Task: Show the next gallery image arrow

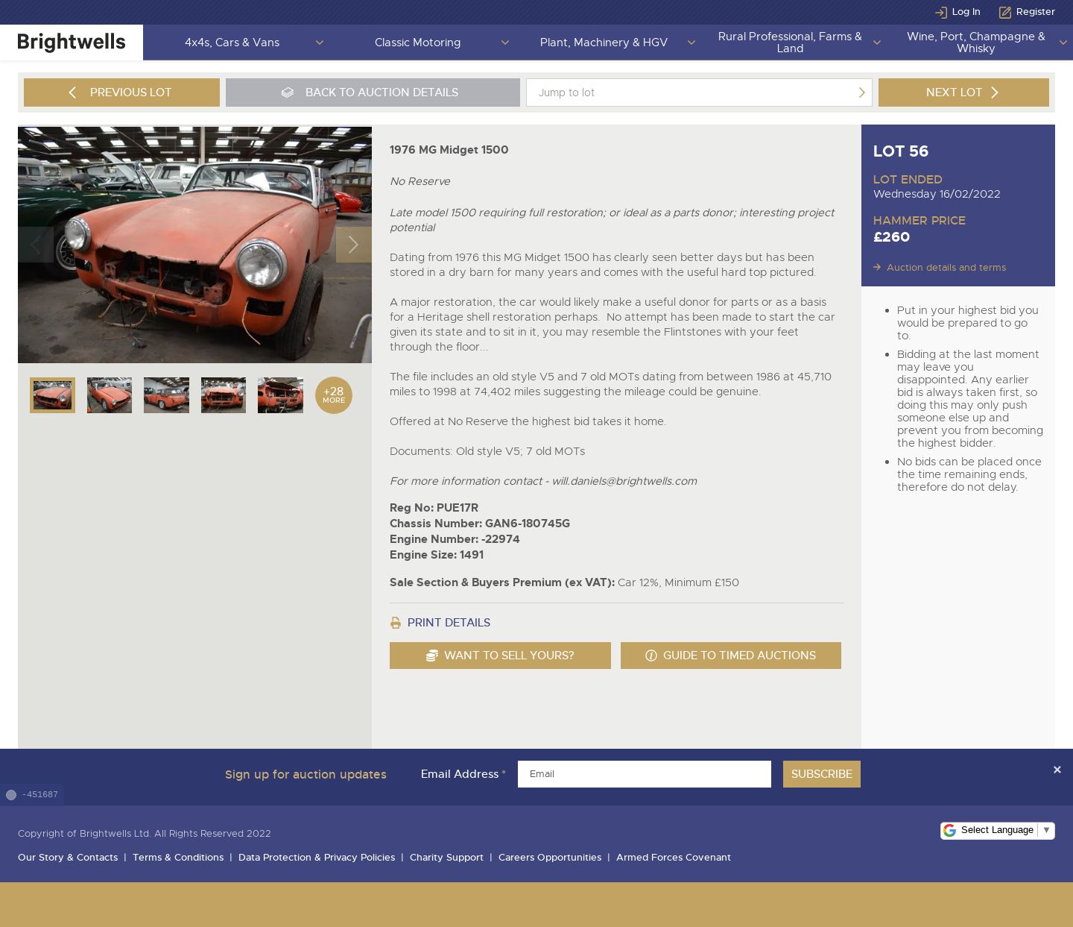Action: point(353,245)
